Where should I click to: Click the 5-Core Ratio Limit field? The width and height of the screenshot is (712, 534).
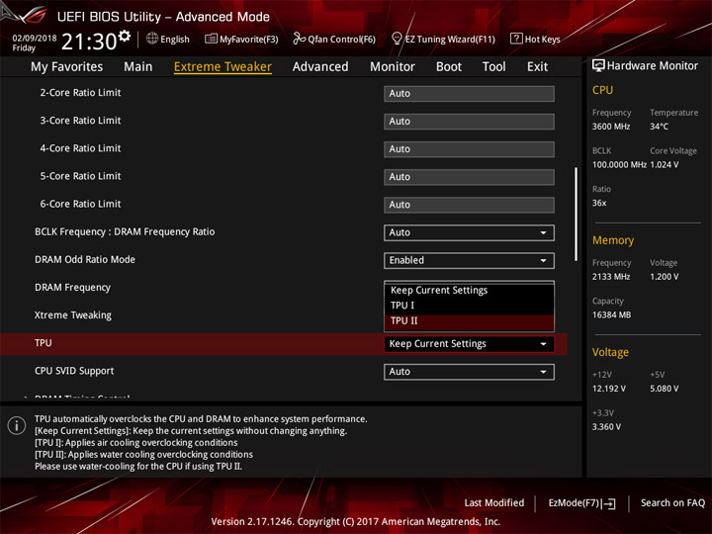(469, 177)
